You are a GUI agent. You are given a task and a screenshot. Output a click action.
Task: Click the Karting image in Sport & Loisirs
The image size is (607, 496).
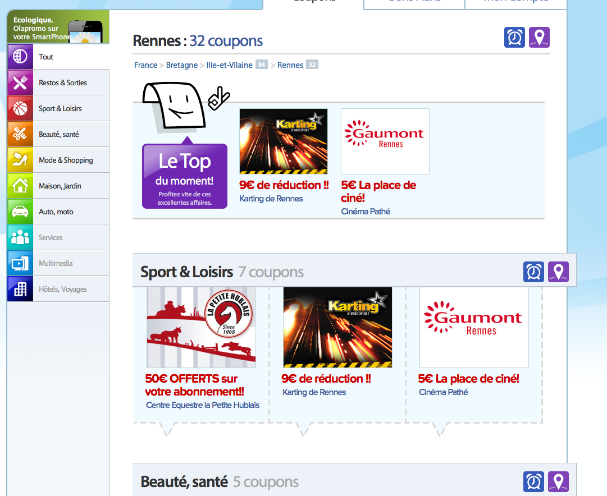tap(337, 327)
